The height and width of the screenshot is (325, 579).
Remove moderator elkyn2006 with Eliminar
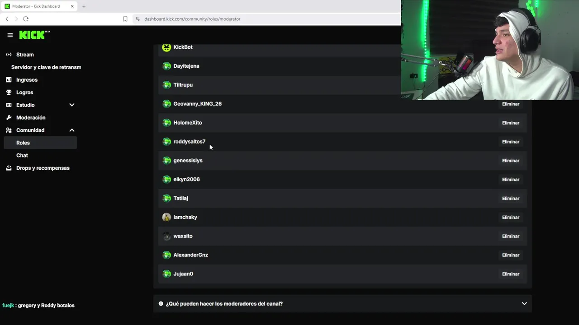pyautogui.click(x=511, y=180)
